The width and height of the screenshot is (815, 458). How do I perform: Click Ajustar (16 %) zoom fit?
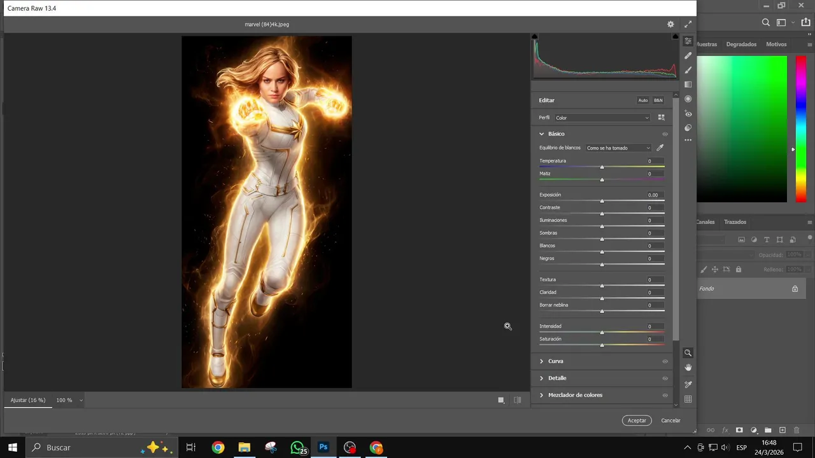[28, 400]
